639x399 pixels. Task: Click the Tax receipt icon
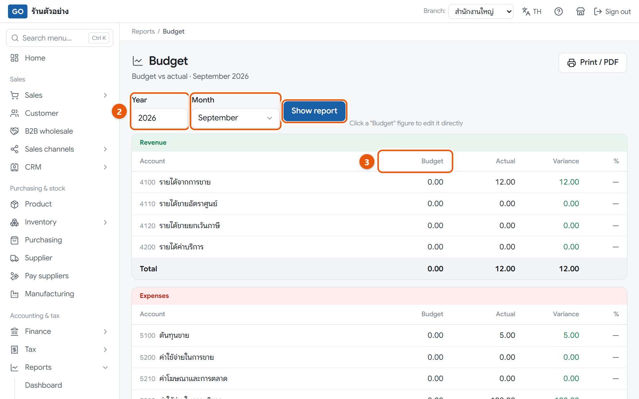pyautogui.click(x=14, y=349)
